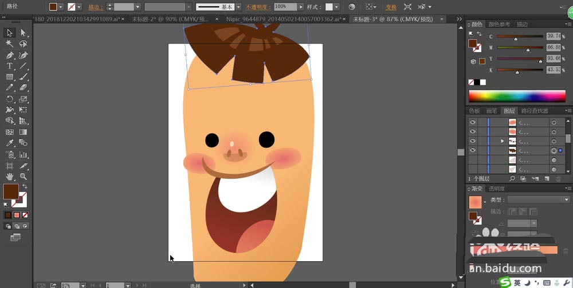This screenshot has width=573, height=288.
Task: Activate the Hand tool
Action: tap(10, 177)
